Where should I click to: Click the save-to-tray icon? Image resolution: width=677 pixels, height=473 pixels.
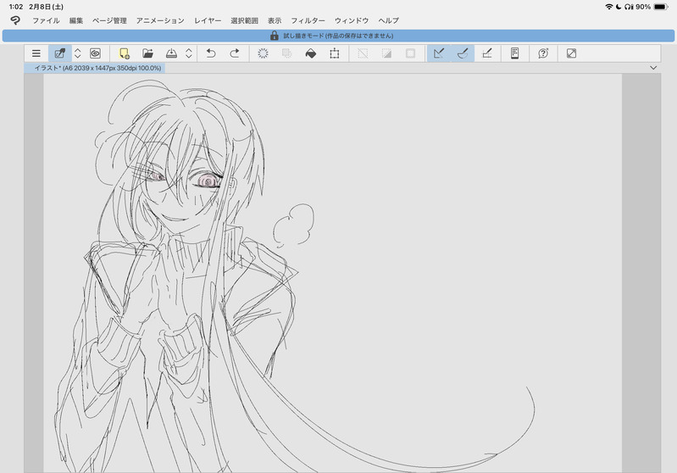coord(171,53)
